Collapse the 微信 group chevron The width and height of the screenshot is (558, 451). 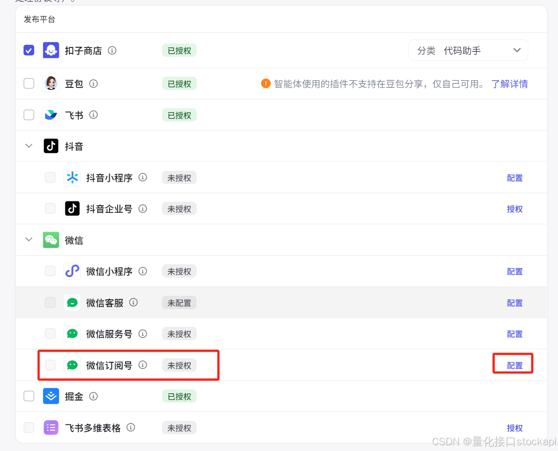[x=29, y=239]
